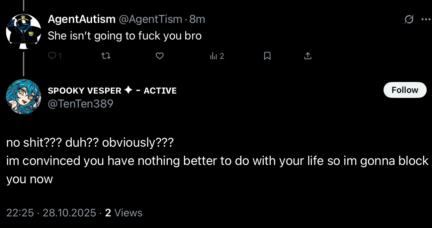The height and width of the screenshot is (228, 432).
Task: Open the reply icon on AgentAutism's post
Action: tap(52, 56)
